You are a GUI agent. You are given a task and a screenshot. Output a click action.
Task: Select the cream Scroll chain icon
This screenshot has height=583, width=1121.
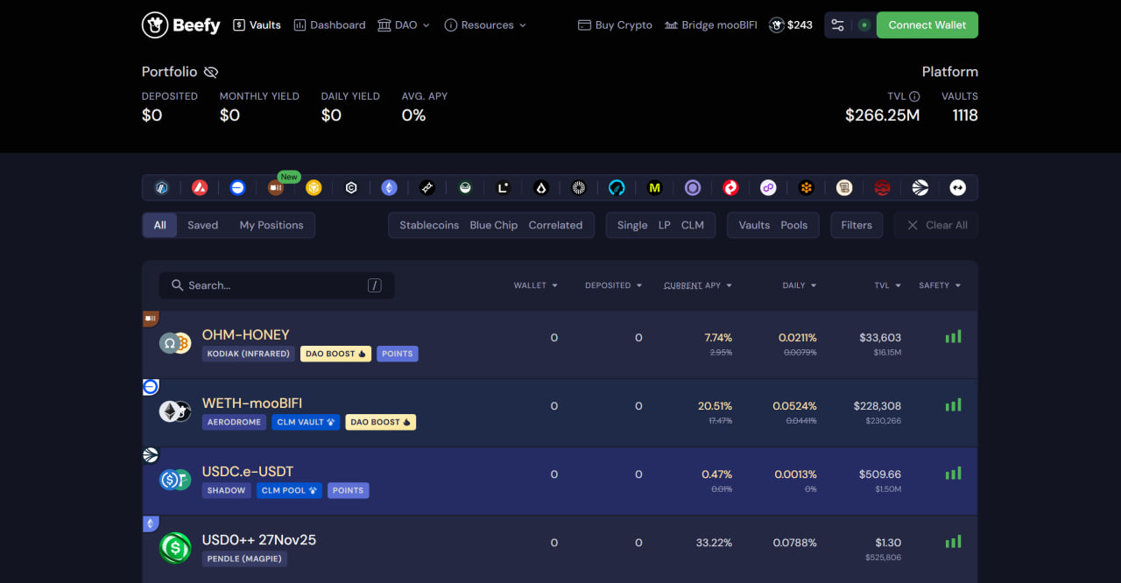coord(844,187)
